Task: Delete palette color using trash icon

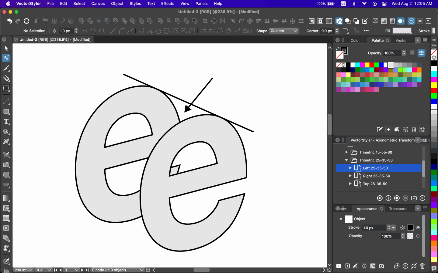Action: point(414,130)
